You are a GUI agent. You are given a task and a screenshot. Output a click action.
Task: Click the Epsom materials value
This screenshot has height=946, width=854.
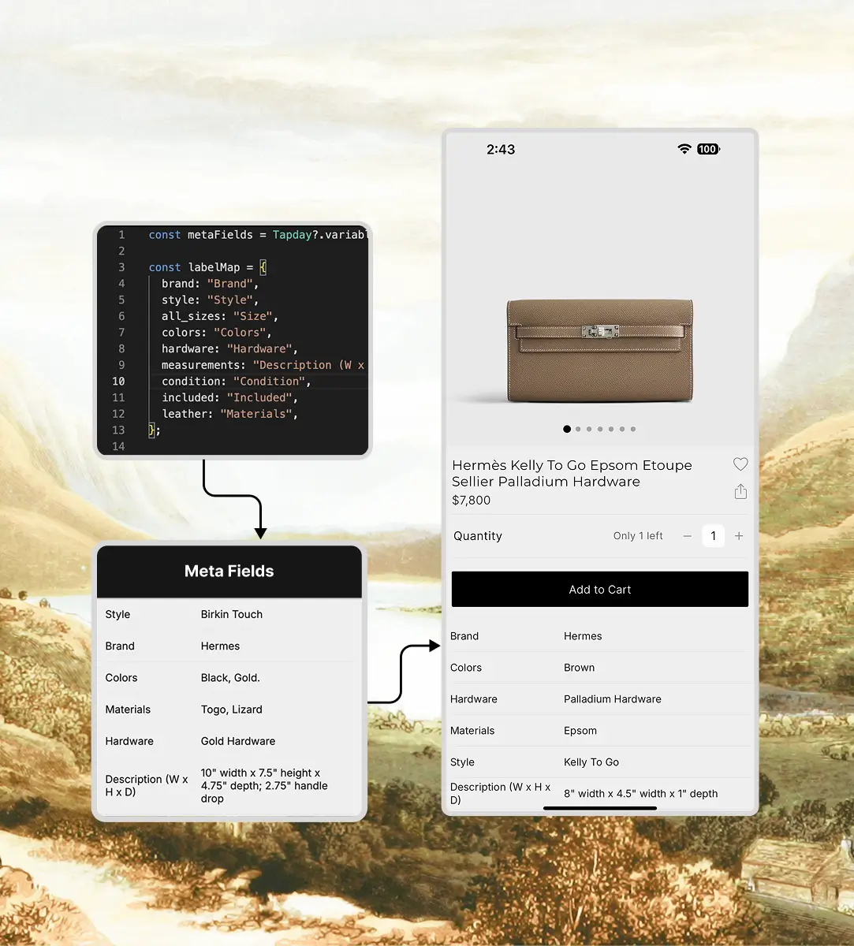click(x=580, y=731)
